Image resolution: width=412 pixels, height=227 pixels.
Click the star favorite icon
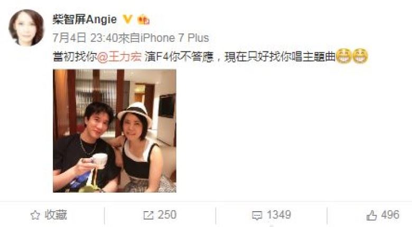pyautogui.click(x=35, y=215)
